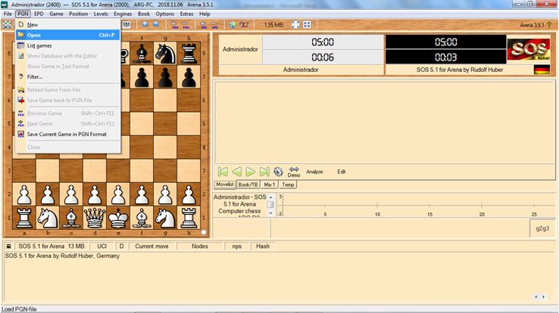Click the chessboard icon at toolbar's far left

(7, 24)
